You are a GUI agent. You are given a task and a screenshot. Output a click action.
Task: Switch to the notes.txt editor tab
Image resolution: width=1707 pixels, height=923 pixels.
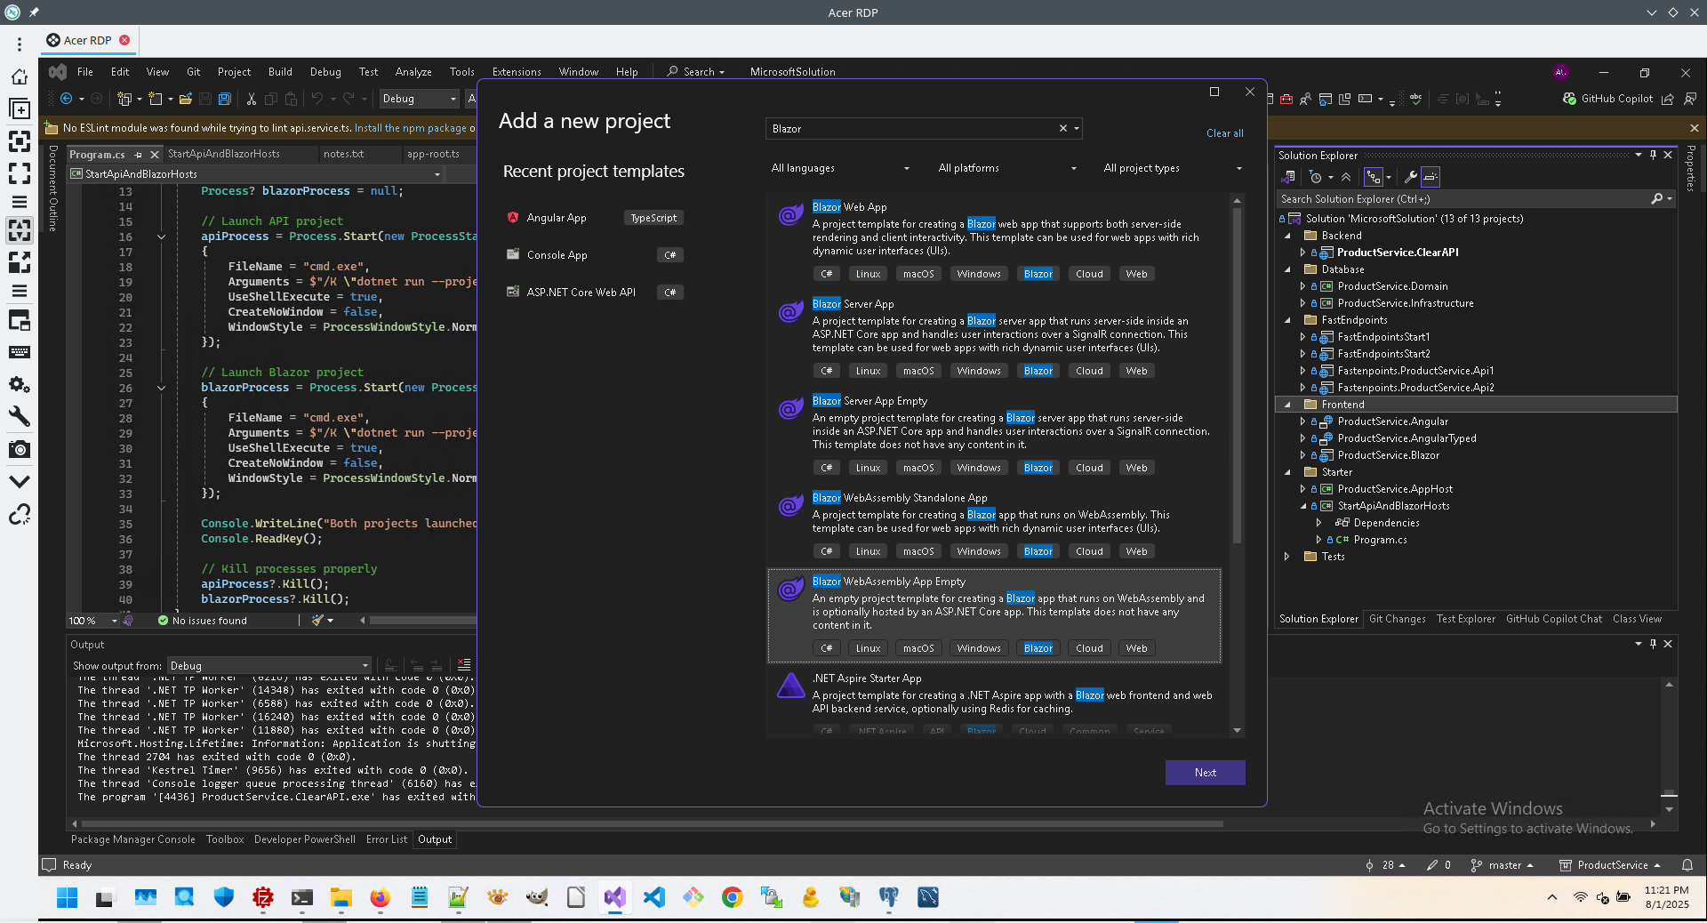point(344,154)
